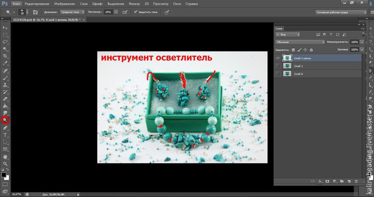Delete the layer with trash icon

pos(356,181)
